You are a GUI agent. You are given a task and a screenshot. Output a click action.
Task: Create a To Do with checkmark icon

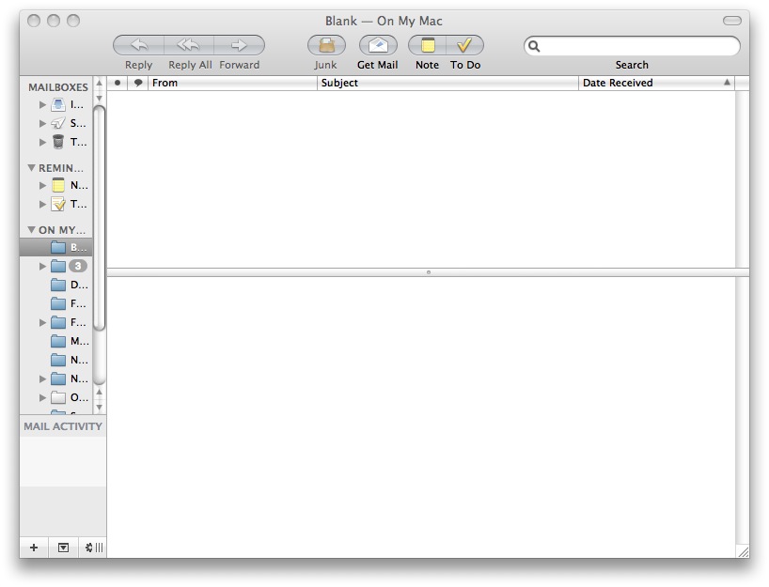[464, 45]
